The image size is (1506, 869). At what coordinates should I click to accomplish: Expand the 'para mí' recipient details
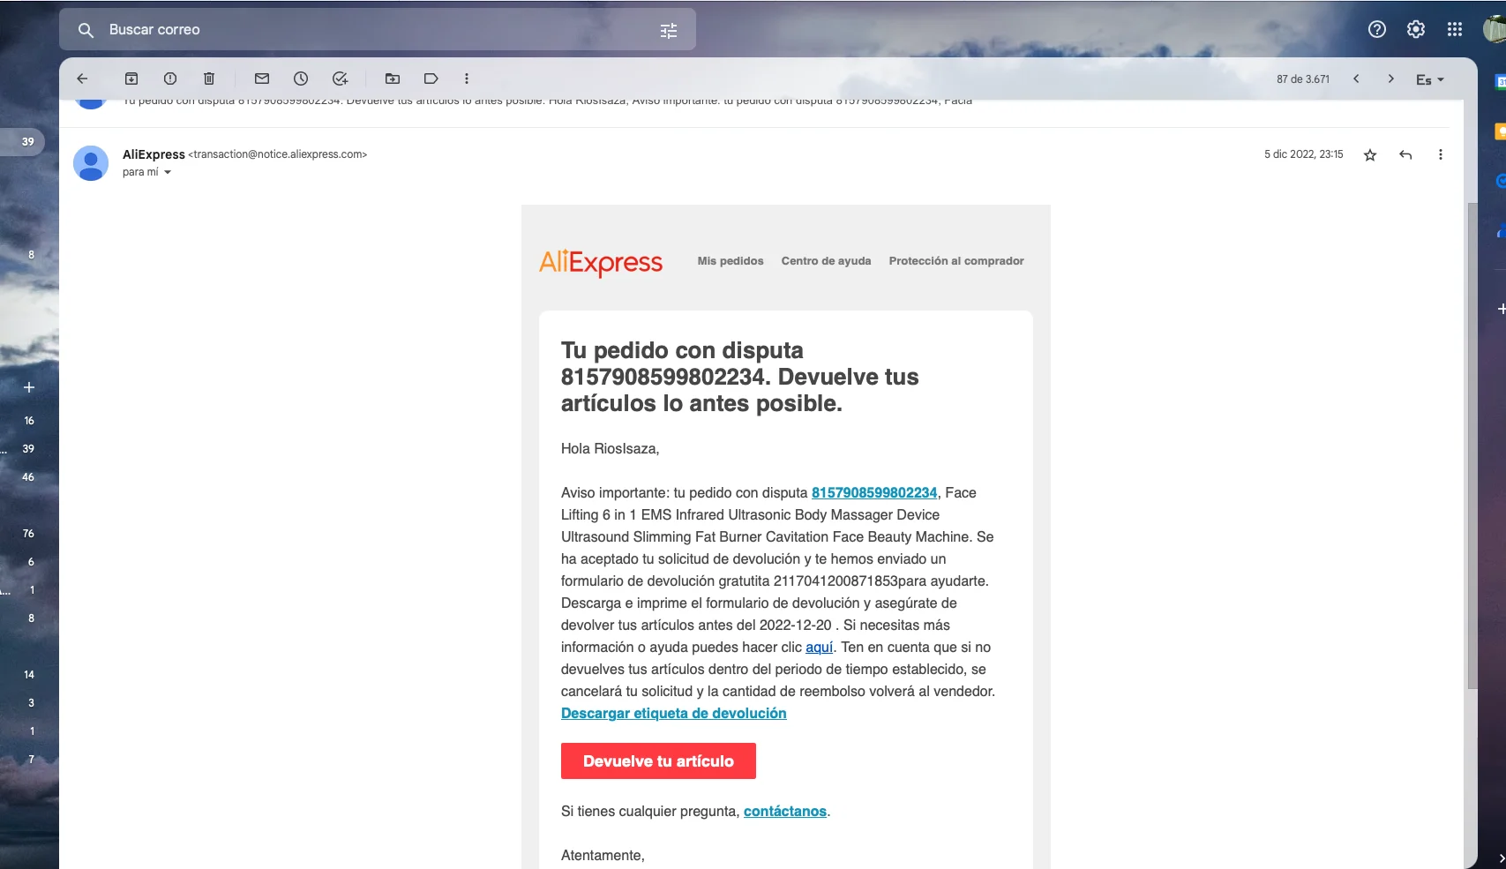click(x=168, y=173)
